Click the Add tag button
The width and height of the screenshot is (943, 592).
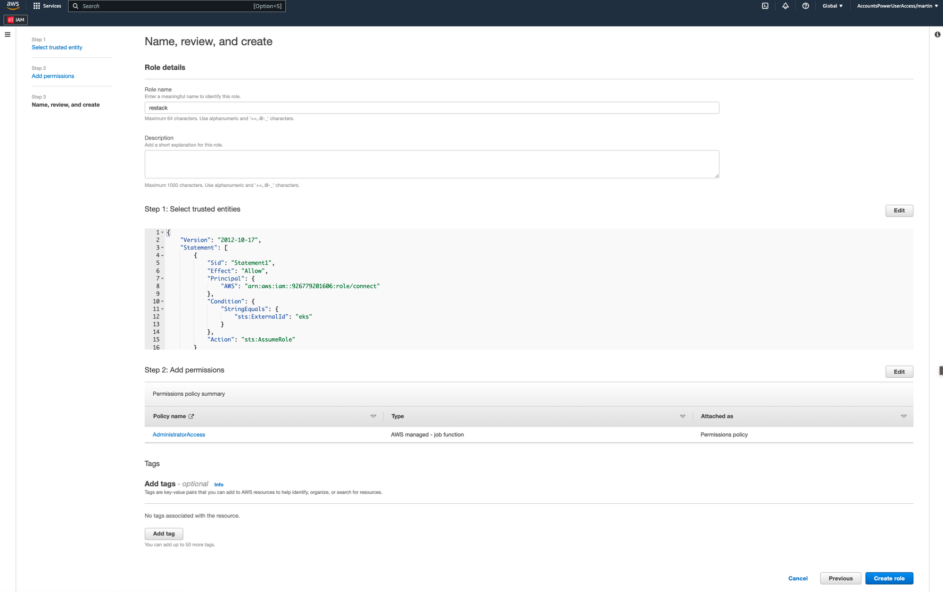(x=164, y=534)
